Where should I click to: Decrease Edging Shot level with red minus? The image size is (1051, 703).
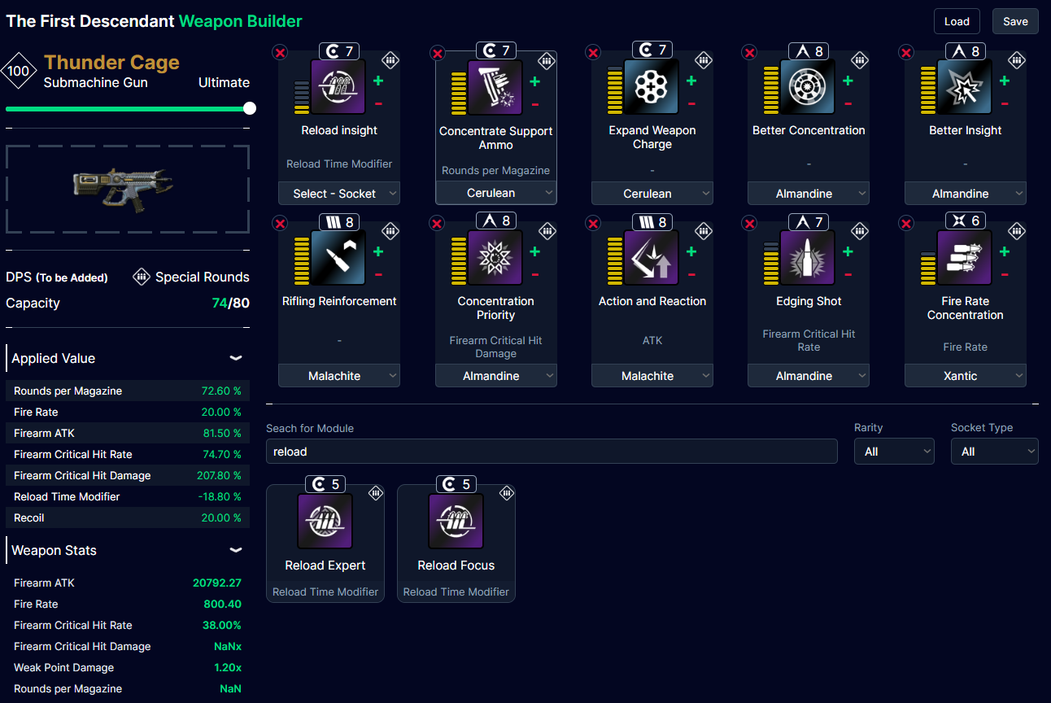coord(848,274)
